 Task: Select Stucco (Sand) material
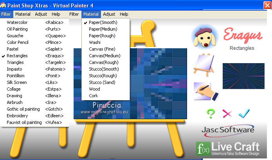point(106,82)
